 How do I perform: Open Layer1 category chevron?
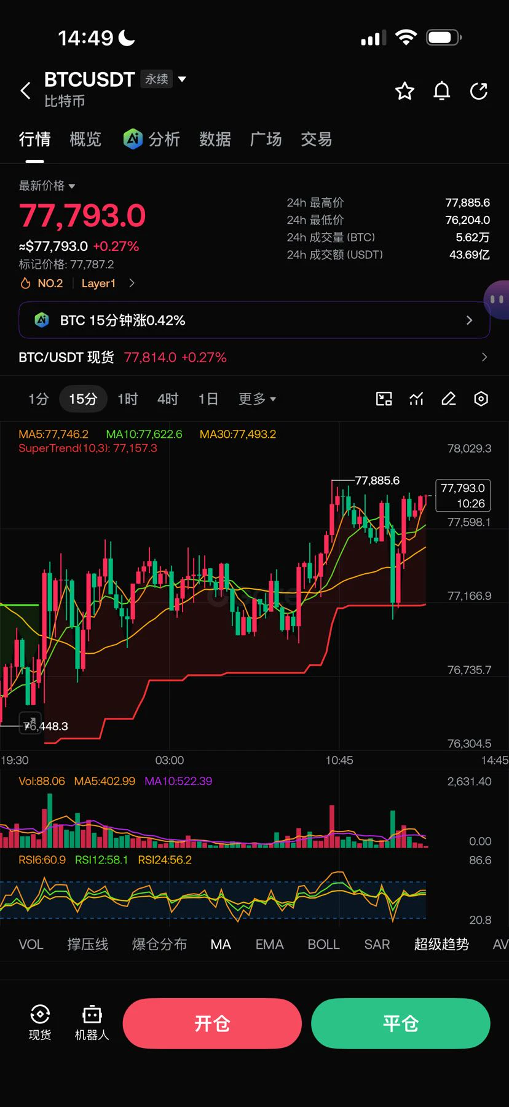[132, 284]
